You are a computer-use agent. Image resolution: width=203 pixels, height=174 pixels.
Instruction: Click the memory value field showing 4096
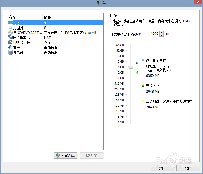(x=151, y=34)
